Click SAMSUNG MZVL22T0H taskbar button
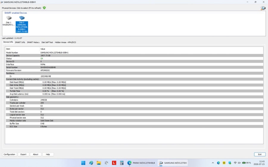This screenshot has width=268, height=167. pyautogui.click(x=173, y=163)
